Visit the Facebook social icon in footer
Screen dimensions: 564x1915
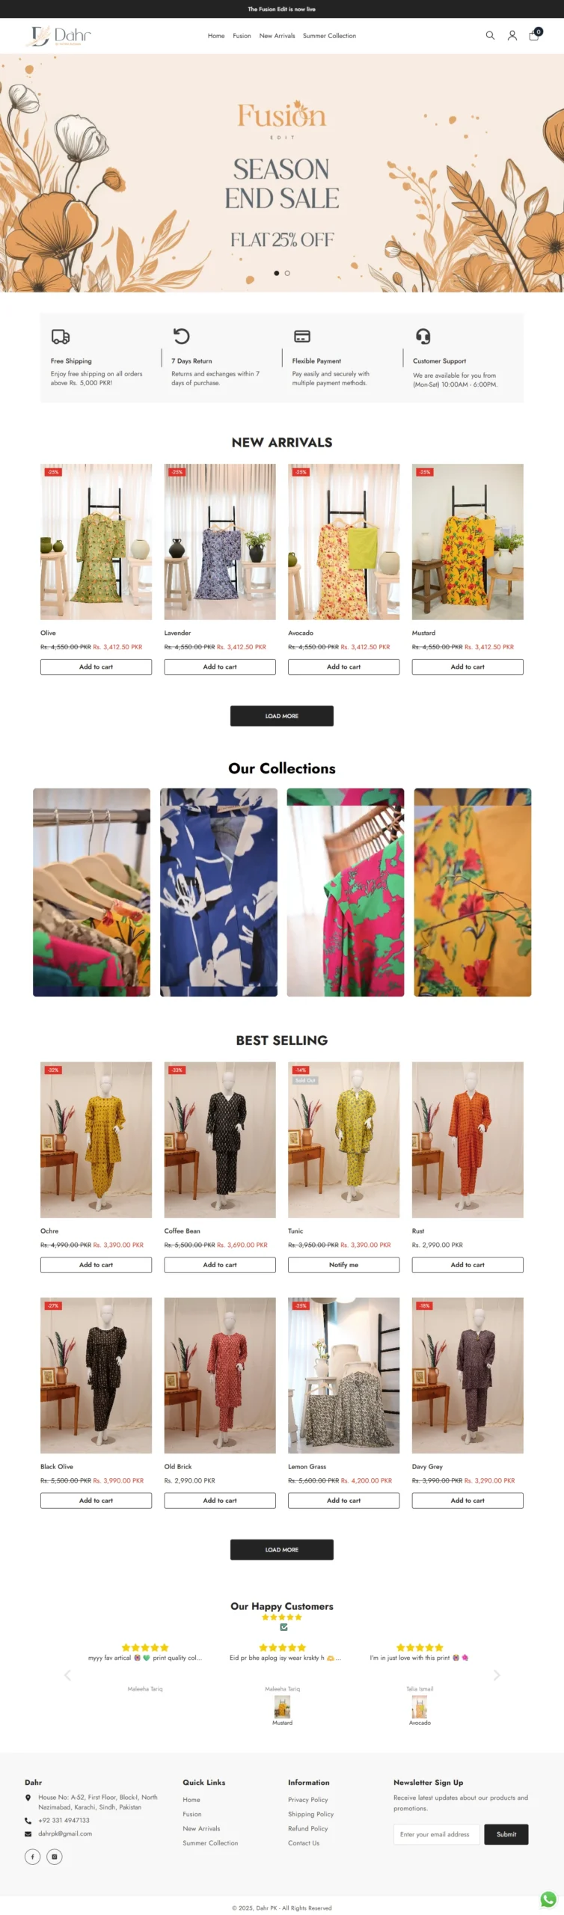click(x=32, y=1856)
